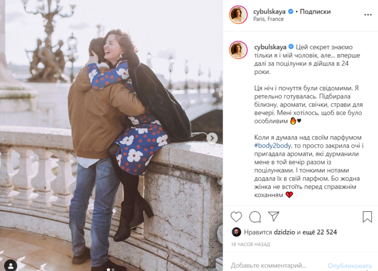Share post with paper plane icon
Viewport: 378px width, 271px height.
pyautogui.click(x=274, y=216)
